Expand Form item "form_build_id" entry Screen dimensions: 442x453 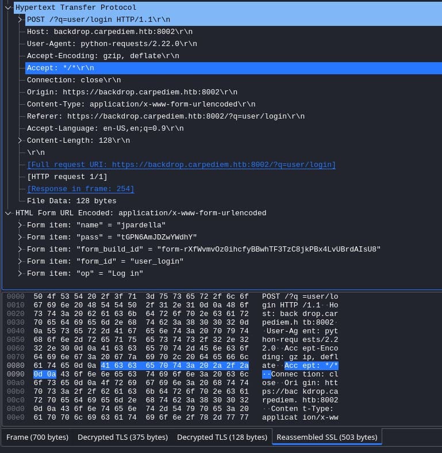tap(20, 249)
